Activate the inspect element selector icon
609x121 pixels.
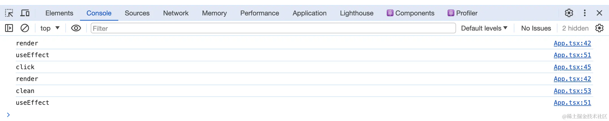point(9,13)
